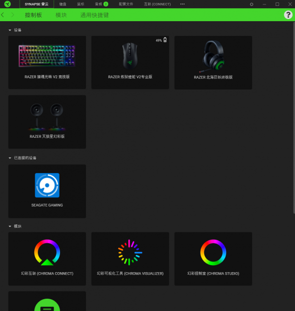Select the 通用快捷键 sub-tab
295x311 pixels.
point(94,15)
